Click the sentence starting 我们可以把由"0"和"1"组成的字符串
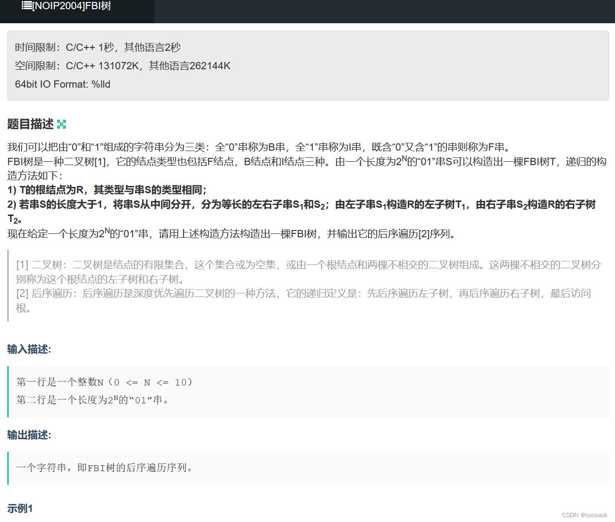The image size is (615, 522). click(260, 147)
